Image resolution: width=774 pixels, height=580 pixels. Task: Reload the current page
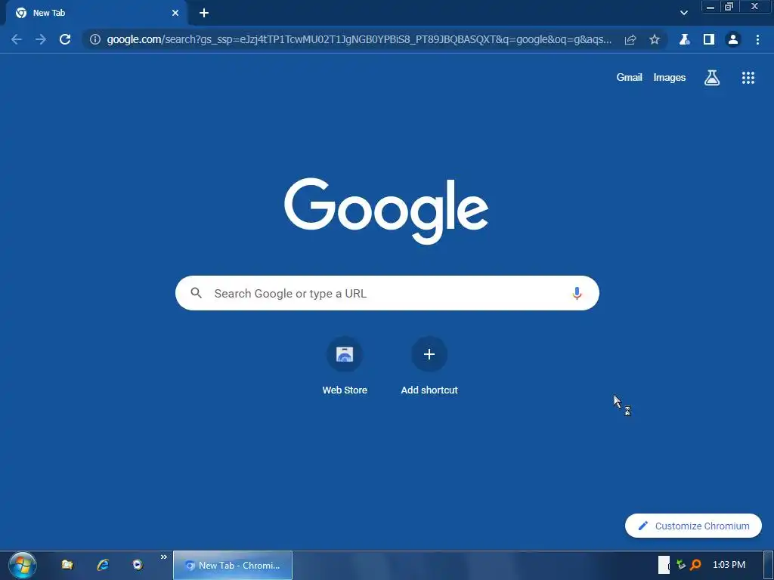(65, 39)
